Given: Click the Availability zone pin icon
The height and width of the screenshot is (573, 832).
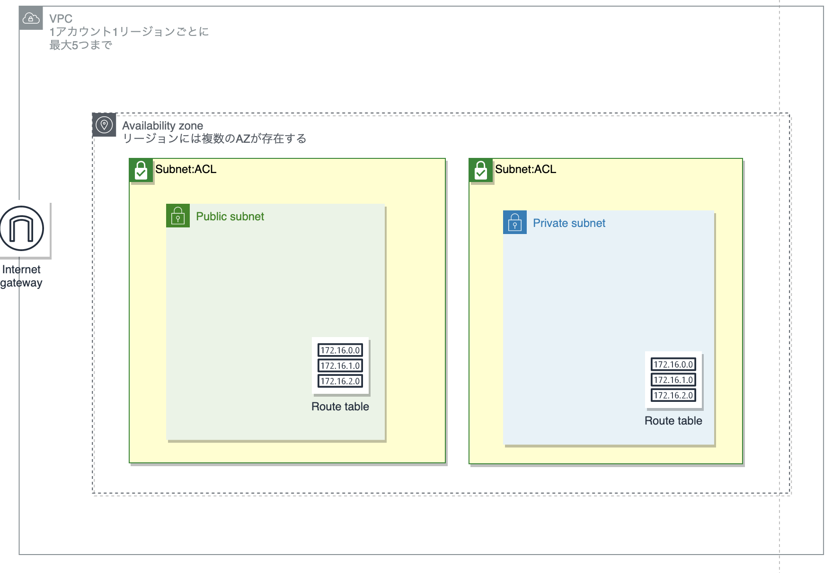Looking at the screenshot, I should [104, 125].
